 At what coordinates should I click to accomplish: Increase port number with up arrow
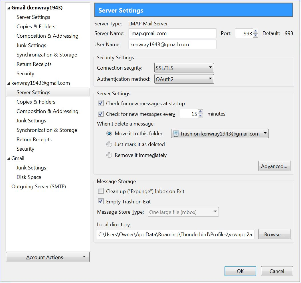click(256, 31)
